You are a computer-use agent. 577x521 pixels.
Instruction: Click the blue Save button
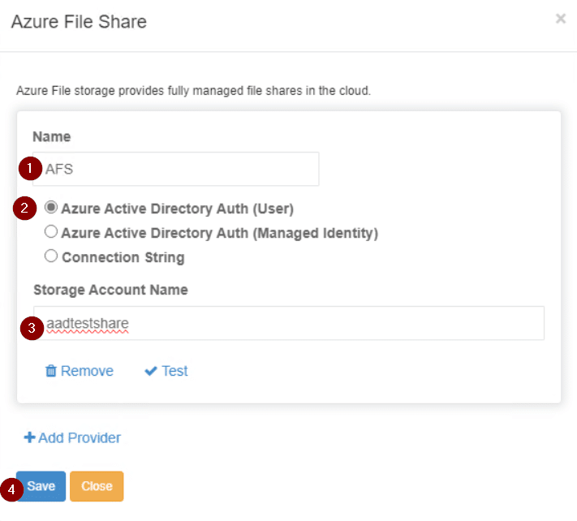click(41, 486)
